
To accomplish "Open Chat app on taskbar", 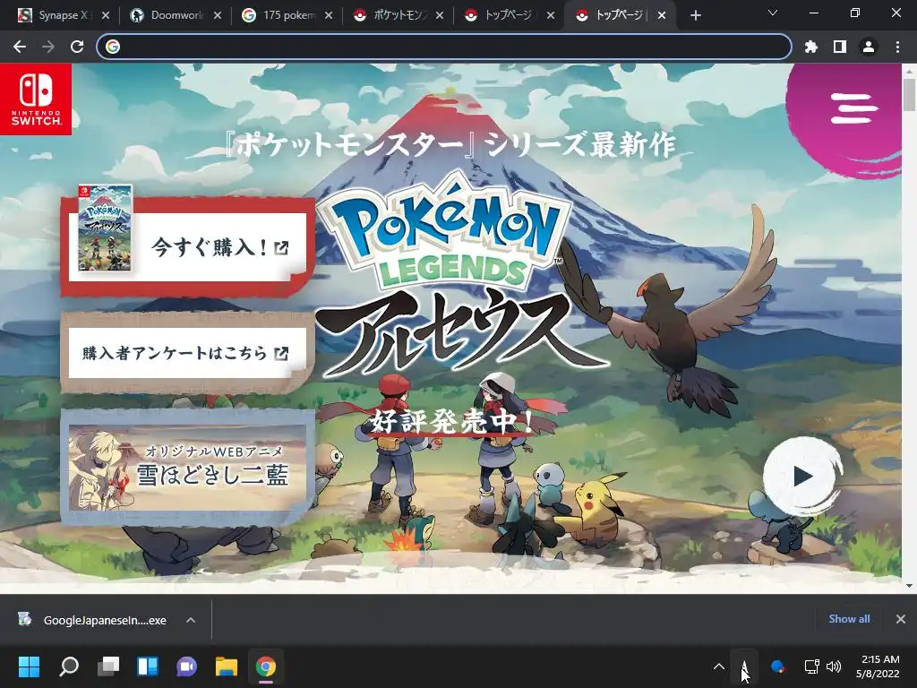I will click(187, 666).
